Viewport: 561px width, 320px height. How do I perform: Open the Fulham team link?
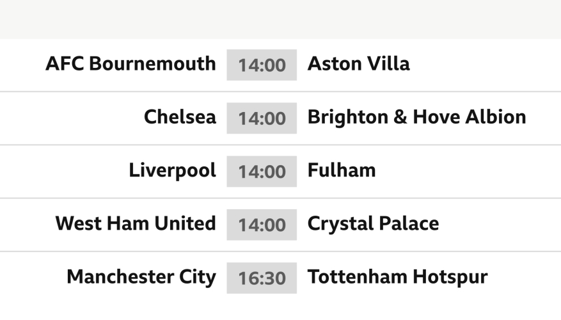point(341,170)
